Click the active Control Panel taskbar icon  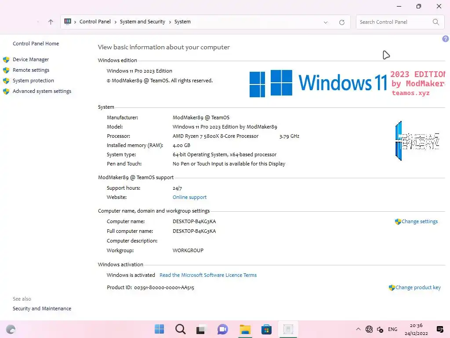288,329
